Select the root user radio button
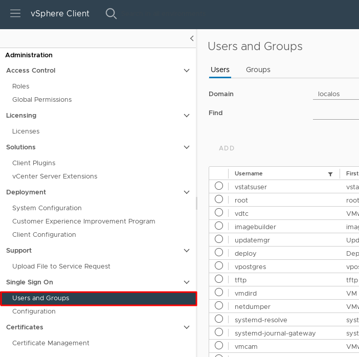This screenshot has height=357, width=359. click(x=219, y=199)
